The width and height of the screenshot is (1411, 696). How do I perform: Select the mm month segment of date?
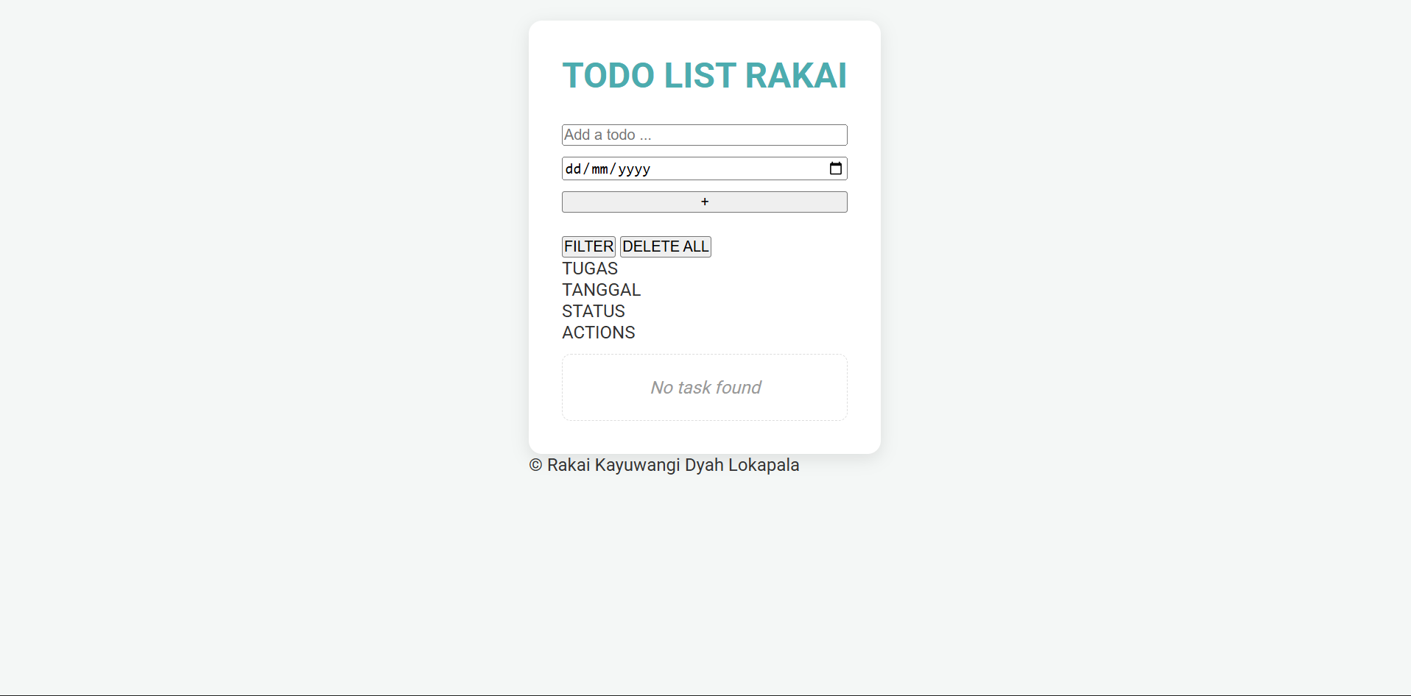599,169
